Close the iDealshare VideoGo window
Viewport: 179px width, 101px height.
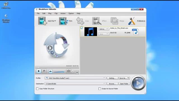[142, 9]
